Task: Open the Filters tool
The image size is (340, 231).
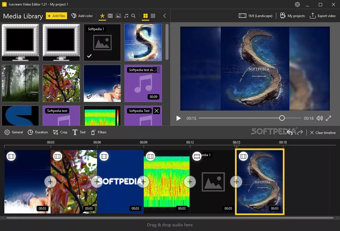Action: click(99, 132)
